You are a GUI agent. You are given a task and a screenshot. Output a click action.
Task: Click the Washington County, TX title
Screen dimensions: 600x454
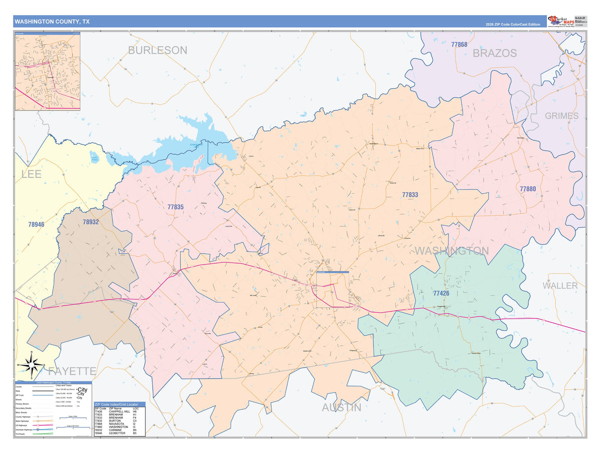52,21
